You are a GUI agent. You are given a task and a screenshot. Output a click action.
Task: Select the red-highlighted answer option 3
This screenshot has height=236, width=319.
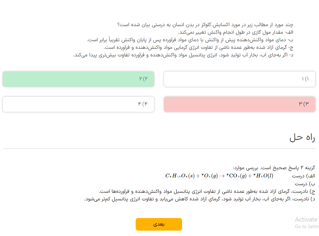[x=239, y=104]
